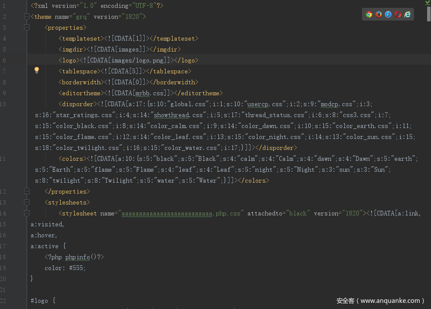Open file preview in Safari browser
Viewport: 431px width, 309px height.
tap(388, 14)
